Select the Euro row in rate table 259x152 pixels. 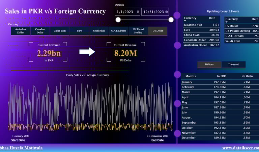point(202,30)
